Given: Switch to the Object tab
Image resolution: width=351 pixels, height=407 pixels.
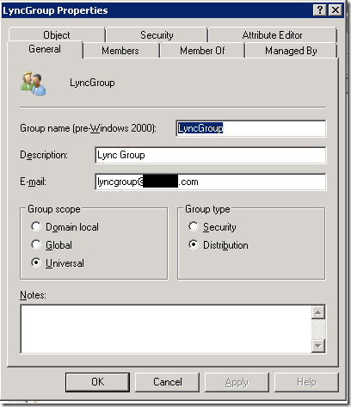Looking at the screenshot, I should coord(57,35).
